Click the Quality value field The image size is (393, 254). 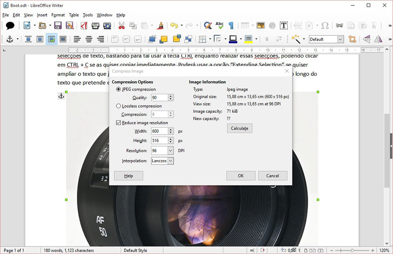tap(160, 98)
